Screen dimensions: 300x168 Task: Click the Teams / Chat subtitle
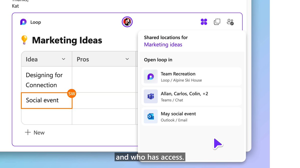click(x=172, y=100)
